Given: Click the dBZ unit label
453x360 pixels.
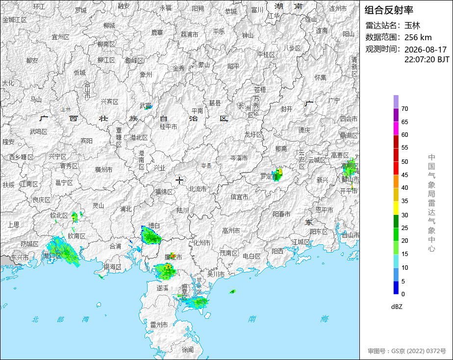Looking at the screenshot, I should [396, 307].
